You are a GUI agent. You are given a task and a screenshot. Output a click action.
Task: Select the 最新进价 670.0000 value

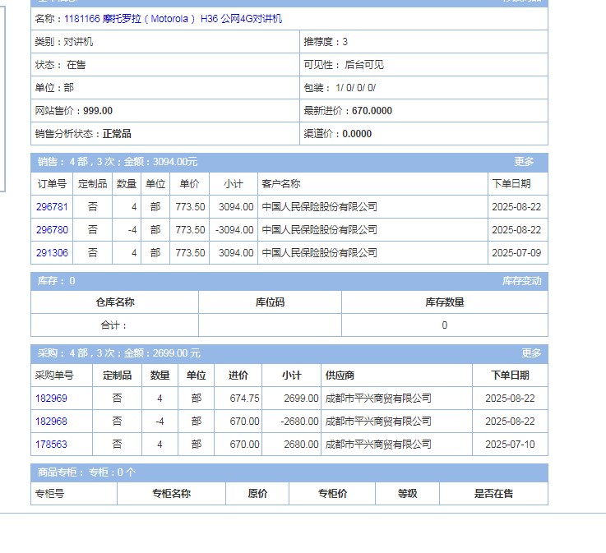tap(372, 111)
